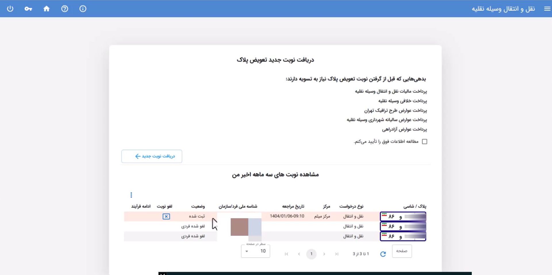The height and width of the screenshot is (275, 552).
Task: Click the logout power icon in the top bar
Action: click(x=10, y=9)
